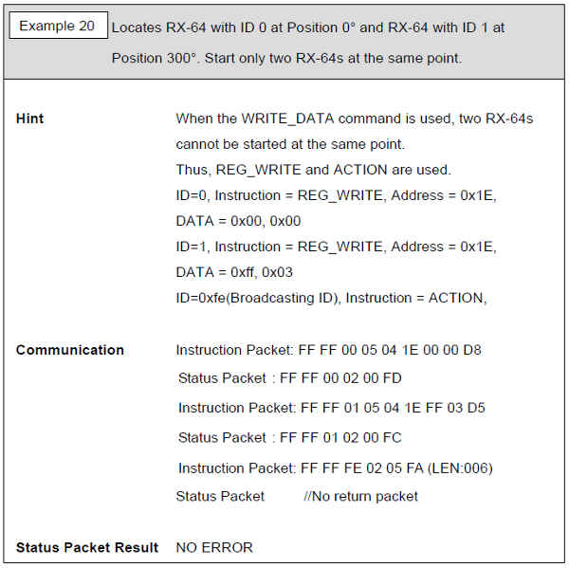Click the //No return packet comment

click(361, 496)
